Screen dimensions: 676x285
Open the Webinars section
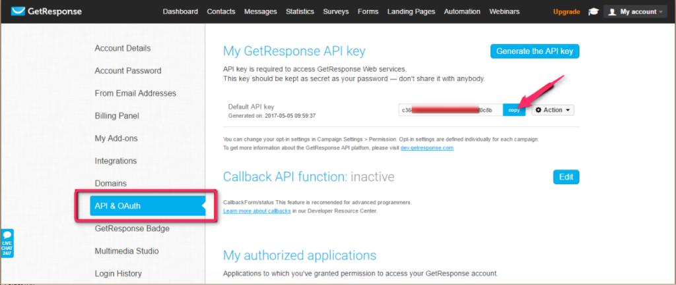tap(504, 12)
